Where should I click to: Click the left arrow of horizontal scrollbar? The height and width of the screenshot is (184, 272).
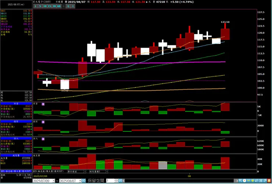[x=124, y=181]
